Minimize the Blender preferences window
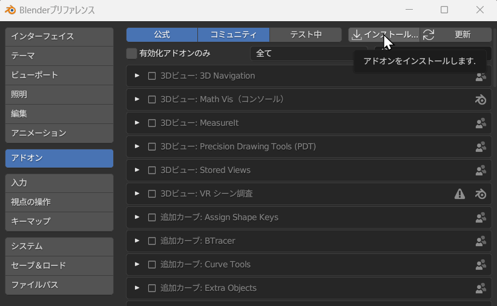This screenshot has height=306, width=497. 409,10
